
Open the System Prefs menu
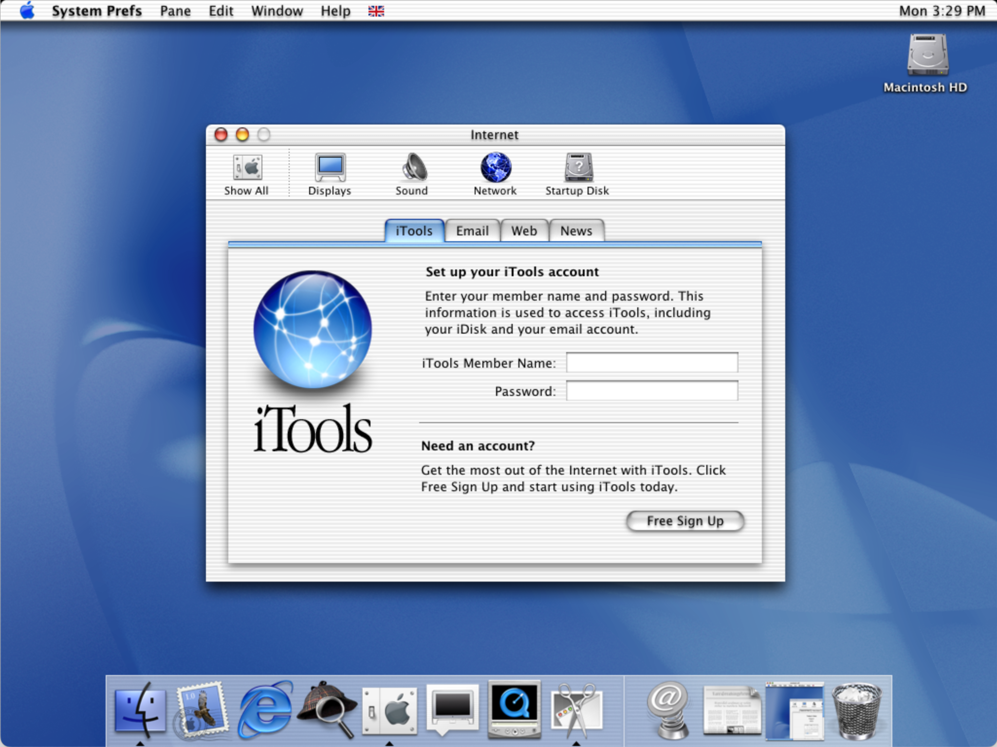(x=97, y=11)
